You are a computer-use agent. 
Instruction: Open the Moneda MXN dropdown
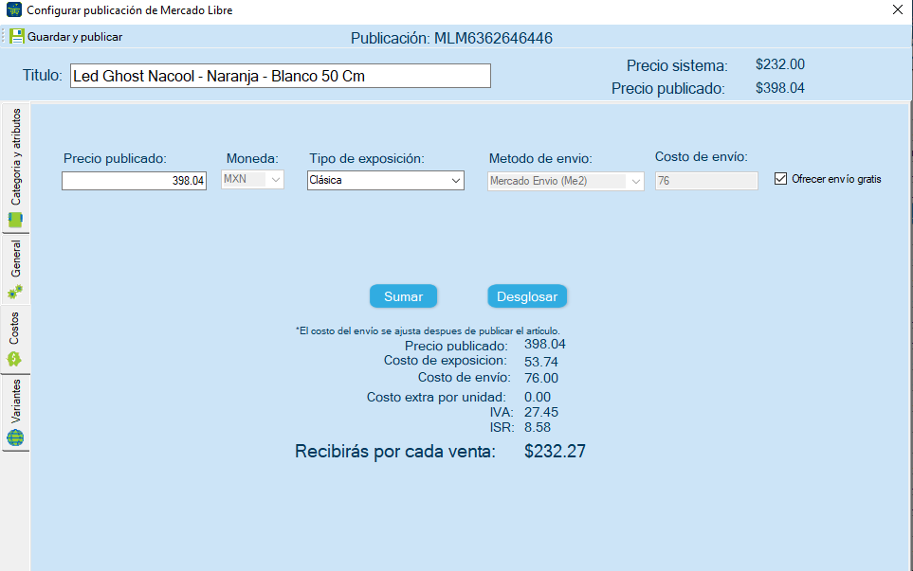(252, 180)
